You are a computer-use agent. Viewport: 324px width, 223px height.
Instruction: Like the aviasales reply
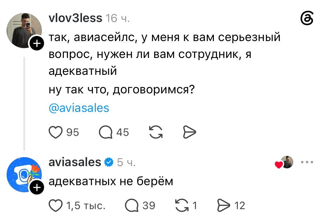click(x=55, y=206)
